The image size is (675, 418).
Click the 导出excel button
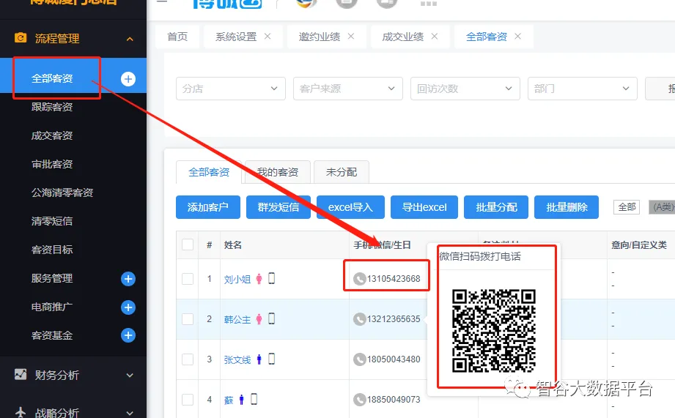pyautogui.click(x=424, y=207)
